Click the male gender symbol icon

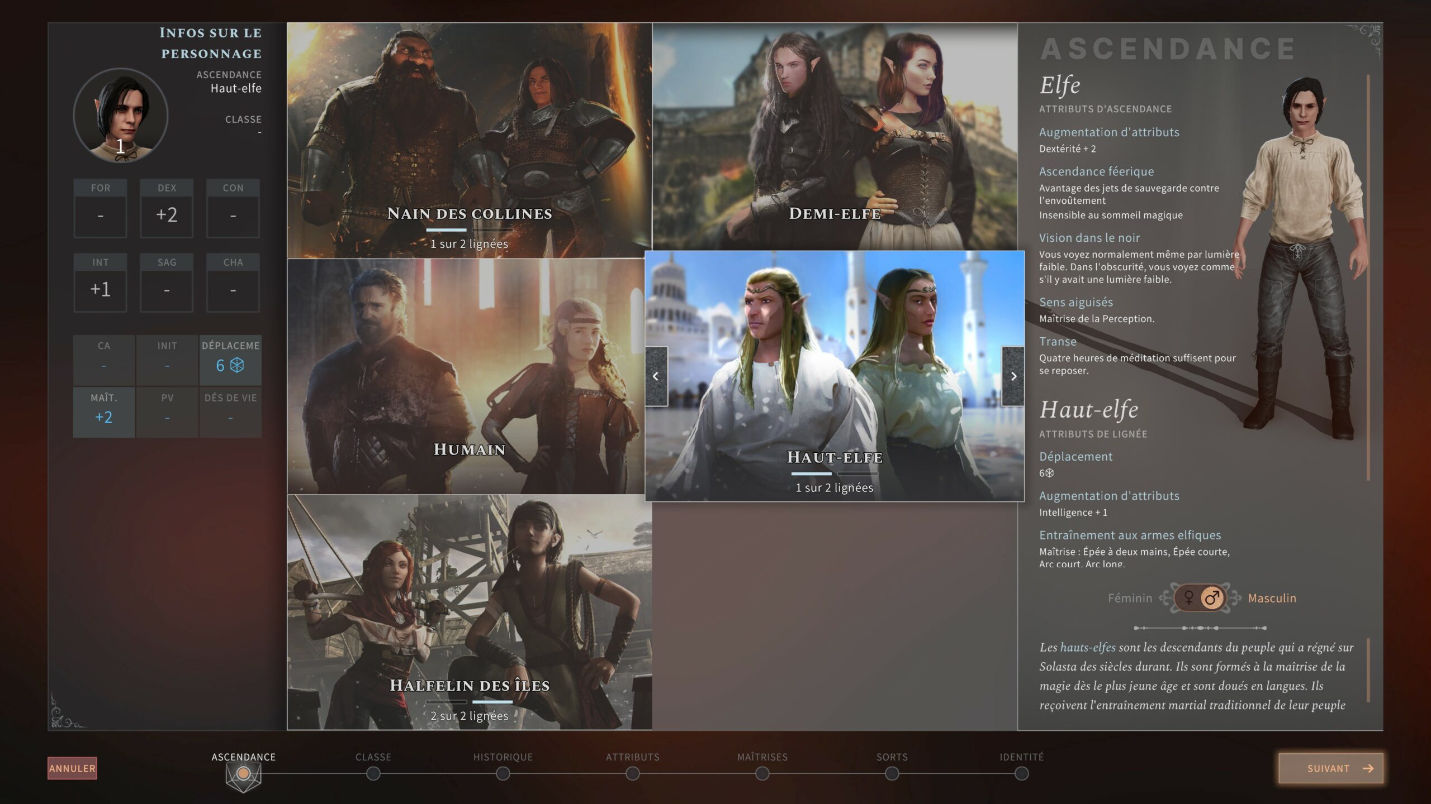click(x=1212, y=598)
